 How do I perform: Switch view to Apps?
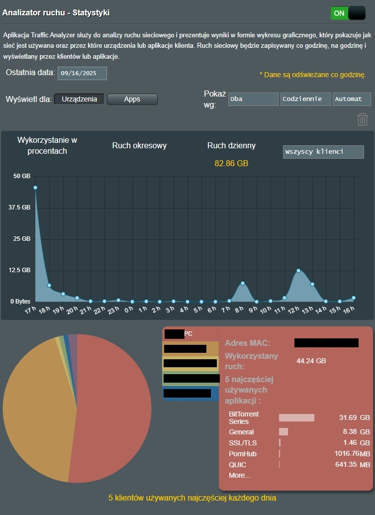pyautogui.click(x=132, y=99)
